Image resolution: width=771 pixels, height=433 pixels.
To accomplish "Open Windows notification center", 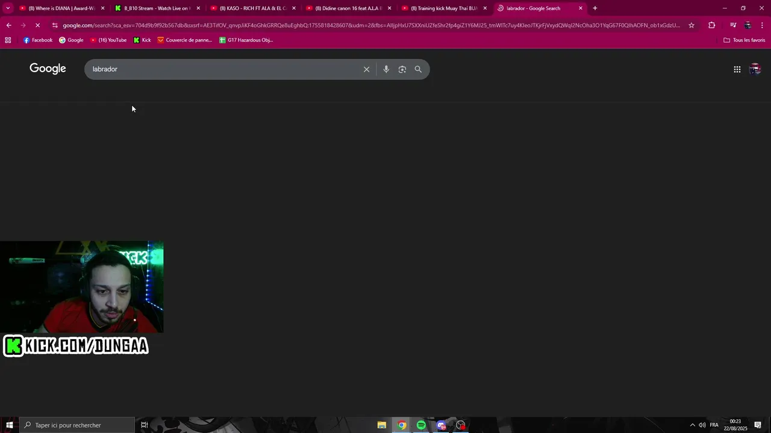I will [x=758, y=425].
